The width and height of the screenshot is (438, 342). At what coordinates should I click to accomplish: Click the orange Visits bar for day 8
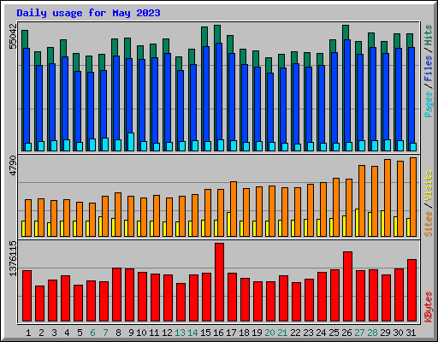(118, 215)
